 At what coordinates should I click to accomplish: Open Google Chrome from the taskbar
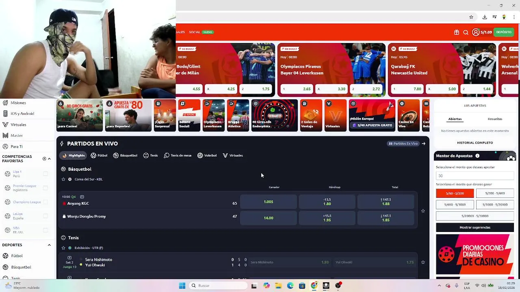pyautogui.click(x=314, y=286)
